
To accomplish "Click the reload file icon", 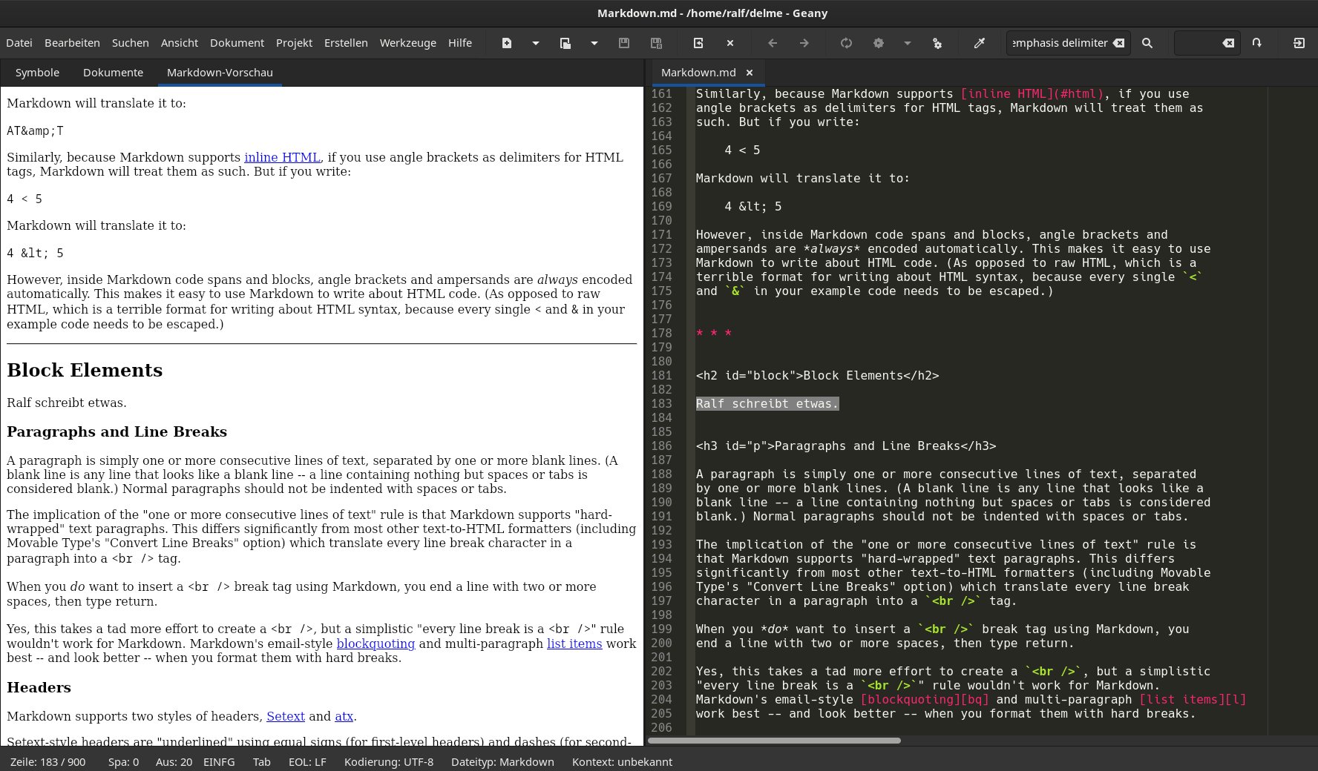I will [698, 43].
